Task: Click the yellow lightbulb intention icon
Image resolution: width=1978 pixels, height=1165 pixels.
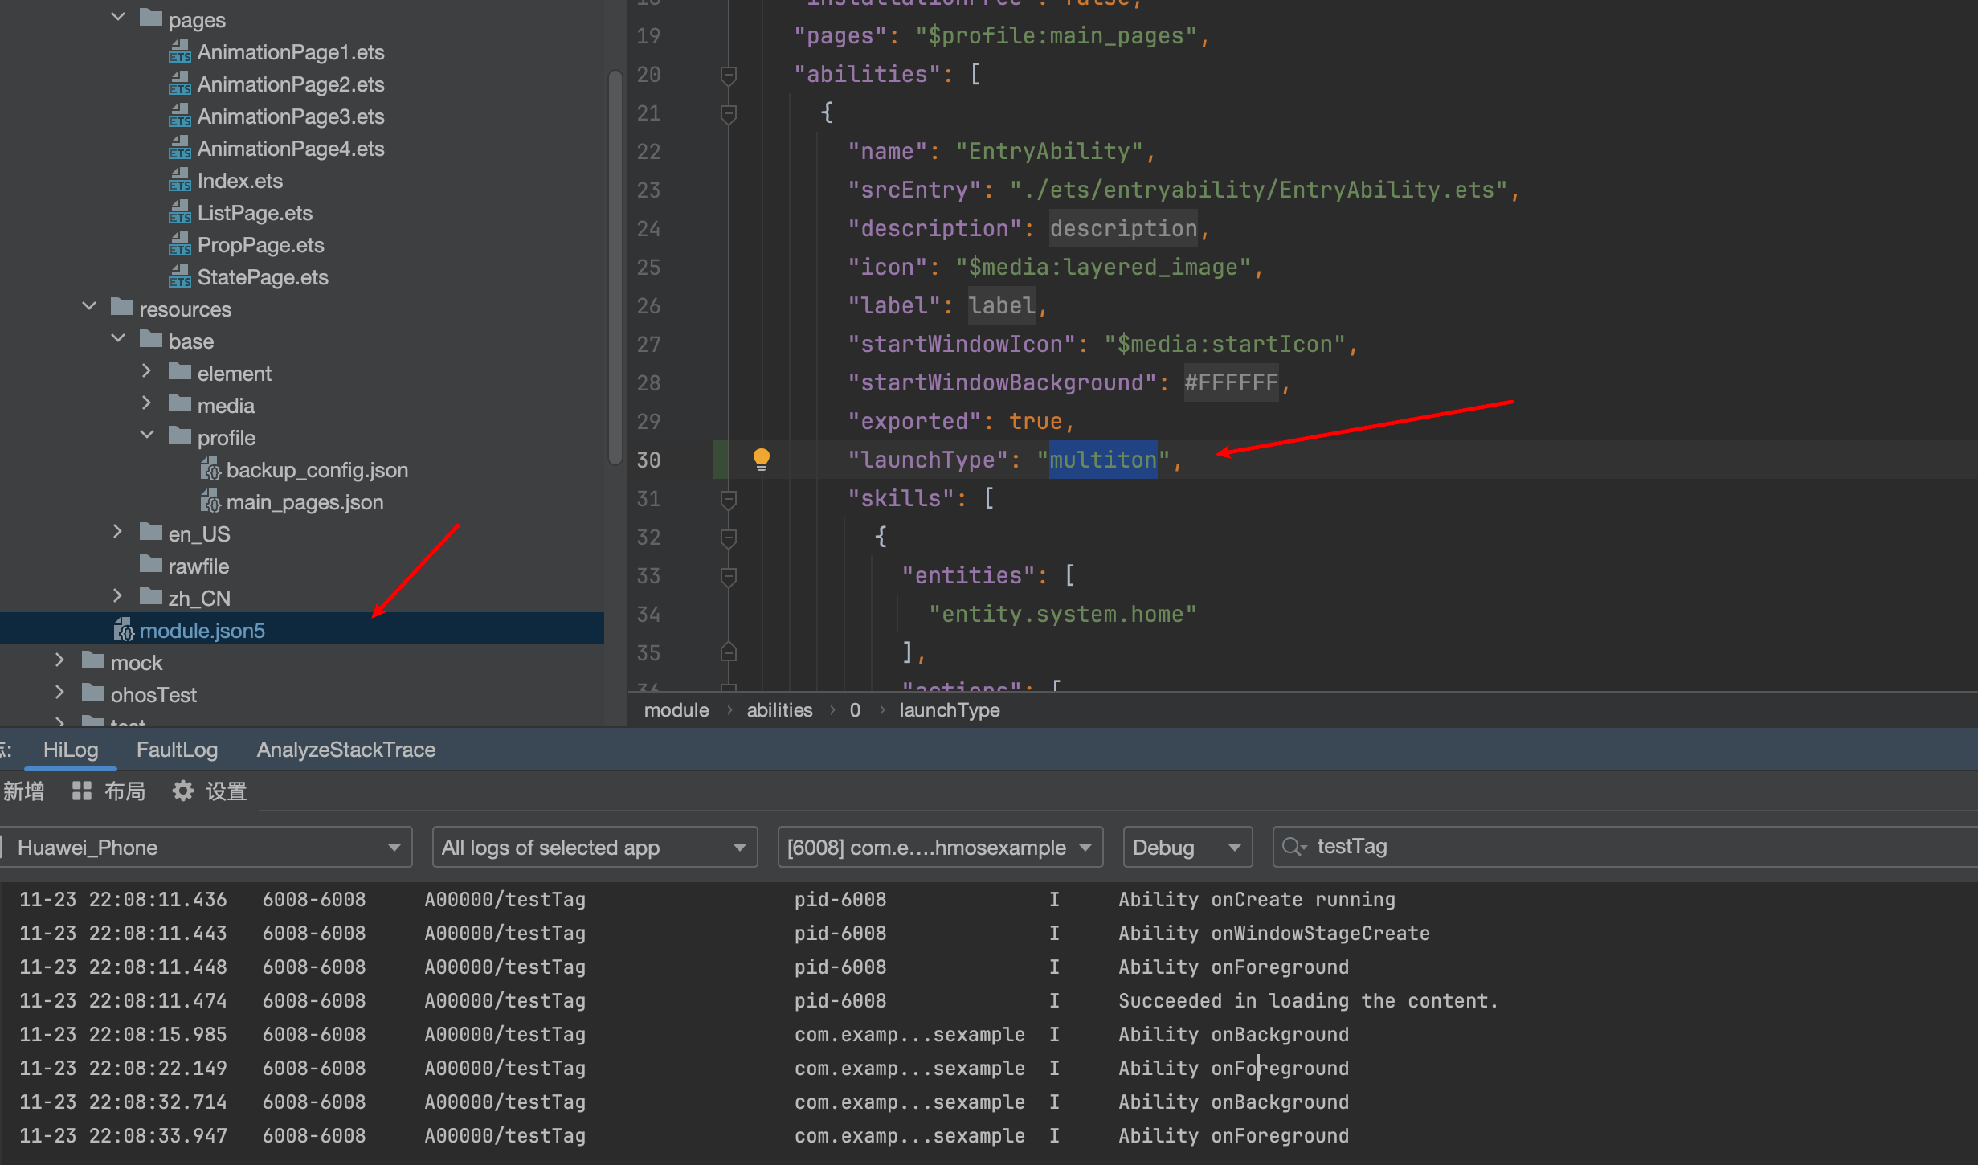Action: 761,460
